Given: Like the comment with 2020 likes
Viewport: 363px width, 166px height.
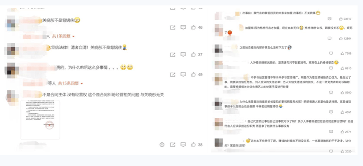Looking at the screenshot, I should [342, 151].
